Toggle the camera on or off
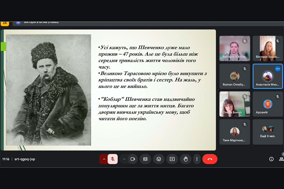This screenshot has width=284, height=189. click(x=133, y=159)
